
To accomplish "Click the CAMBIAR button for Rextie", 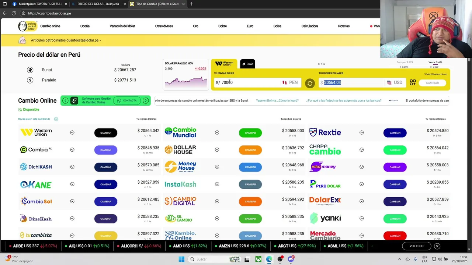I will [x=395, y=133].
